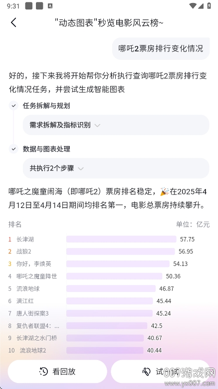Click the 任务拆解与规划 heading

pyautogui.click(x=46, y=105)
